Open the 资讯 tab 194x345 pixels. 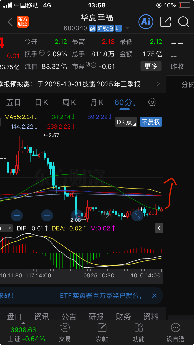42,316
